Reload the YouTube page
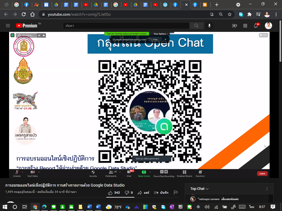Viewport: 282px width, 211px height. [24, 14]
